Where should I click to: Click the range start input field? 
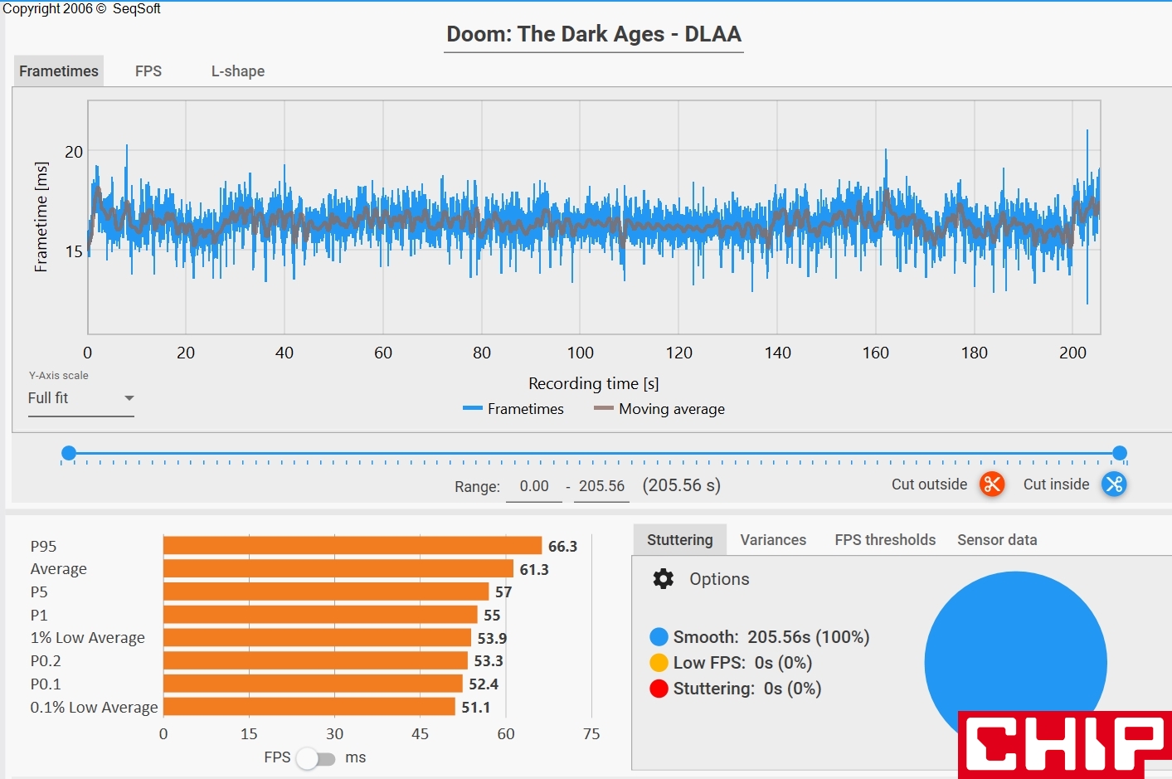[x=534, y=486]
